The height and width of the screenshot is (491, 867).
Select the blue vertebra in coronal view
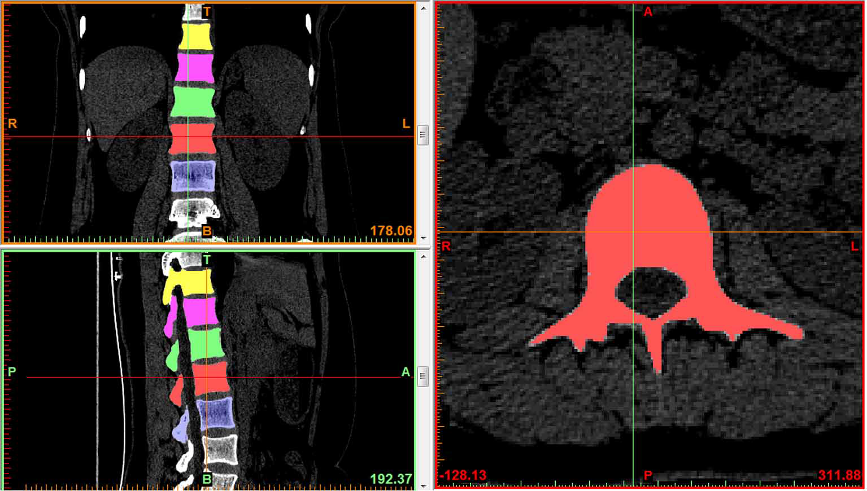coord(193,176)
